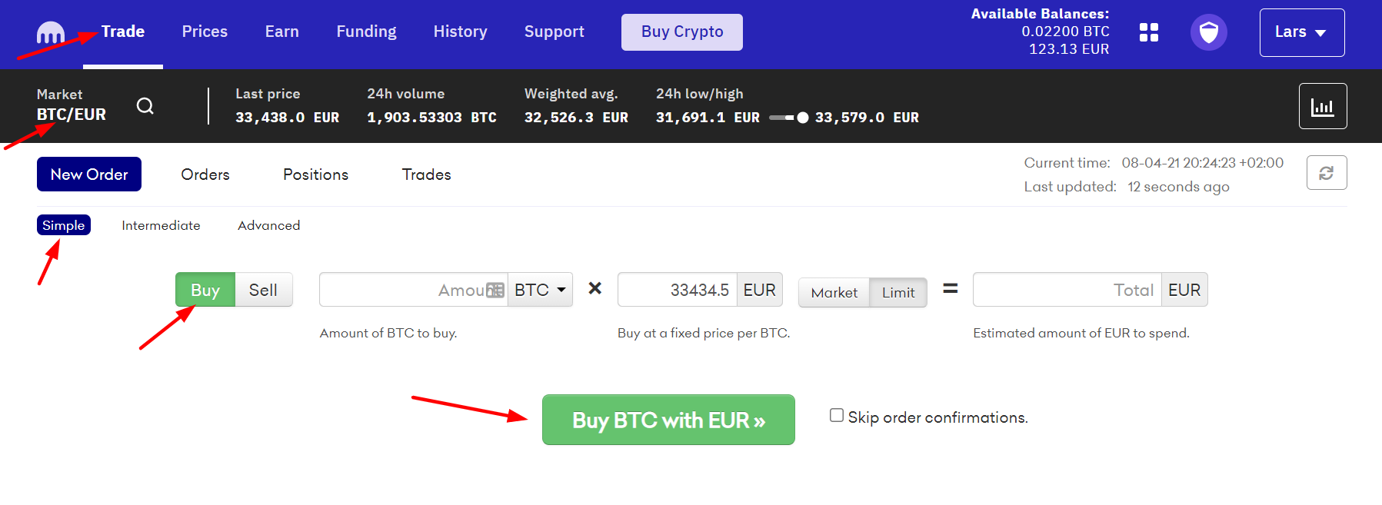Toggle Skip order confirmations checkbox

pyautogui.click(x=837, y=415)
